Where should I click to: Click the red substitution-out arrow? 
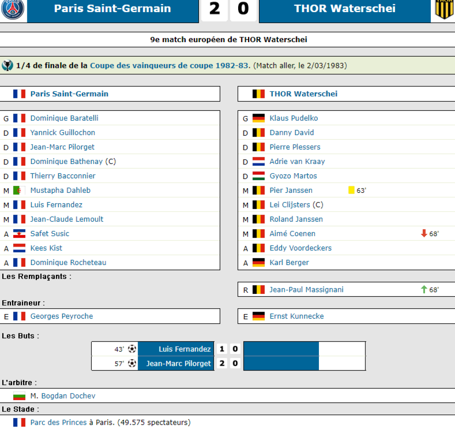point(424,233)
